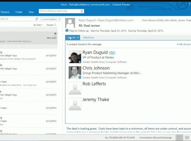This screenshot has width=191, height=141.
Task: Expand the My Account dropdown in LinkedIn pane
Action: point(184,44)
